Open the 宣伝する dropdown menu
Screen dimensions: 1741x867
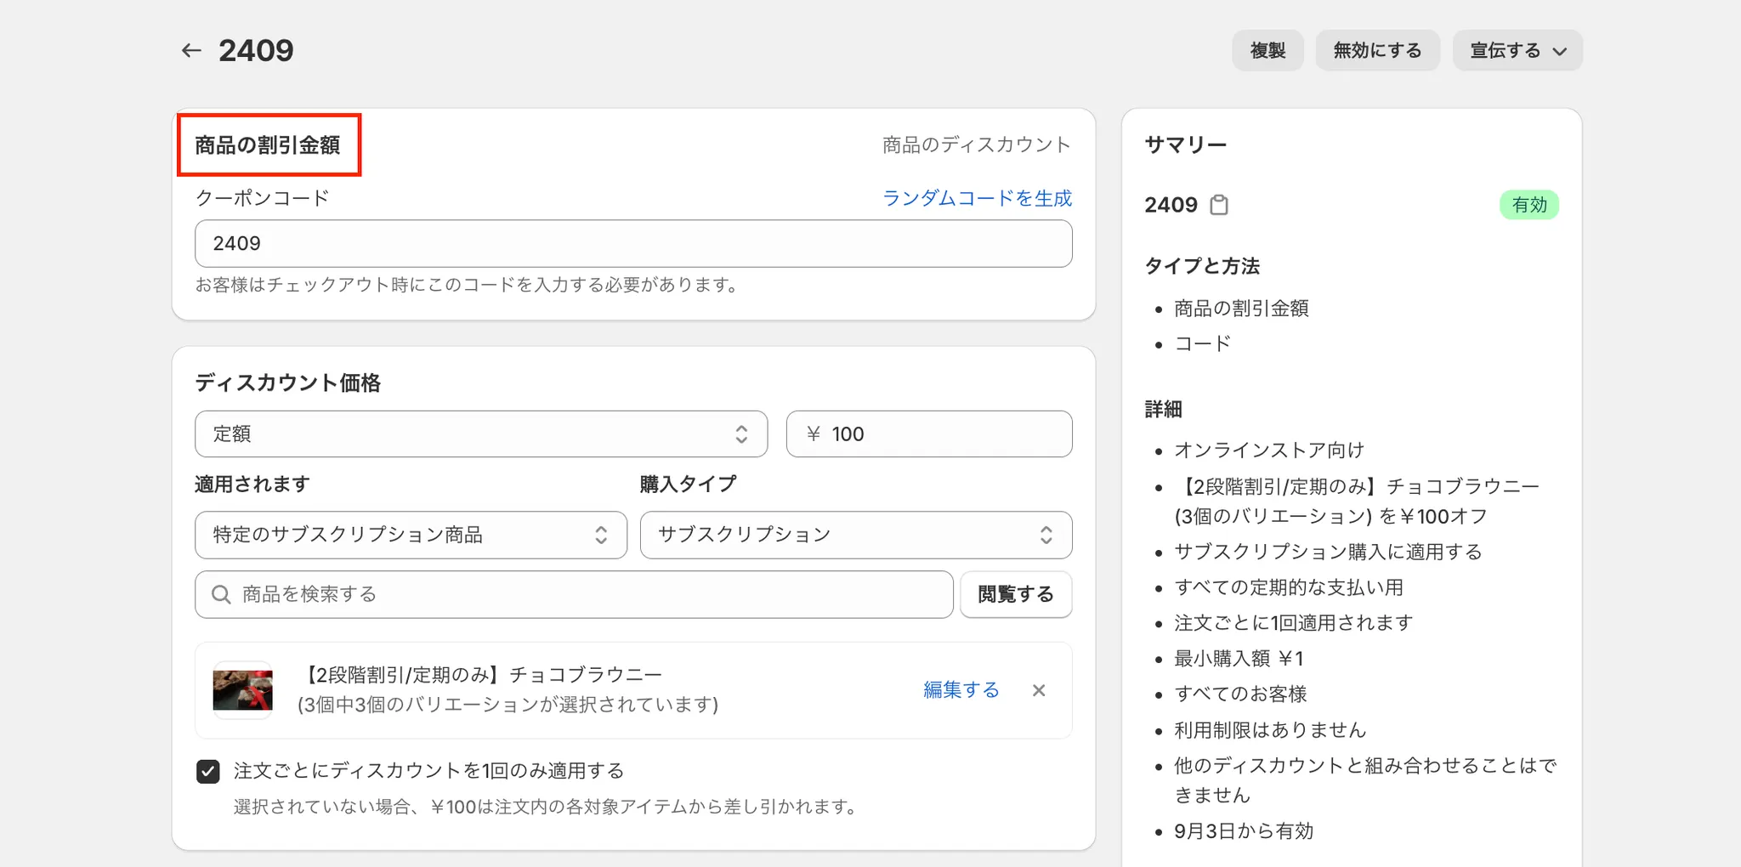pyautogui.click(x=1517, y=51)
